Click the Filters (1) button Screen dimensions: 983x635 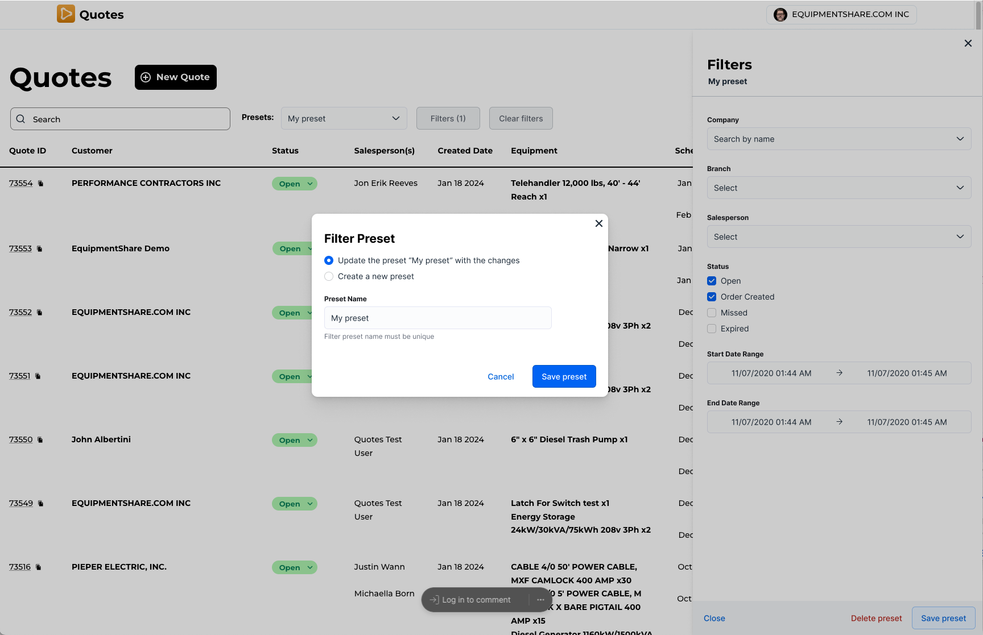coord(448,118)
